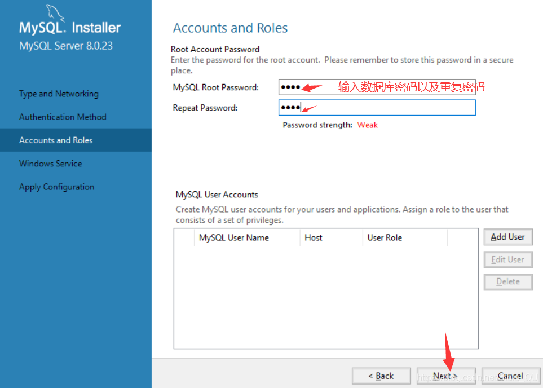
Task: Open the Apply Configuration step
Action: pyautogui.click(x=57, y=187)
